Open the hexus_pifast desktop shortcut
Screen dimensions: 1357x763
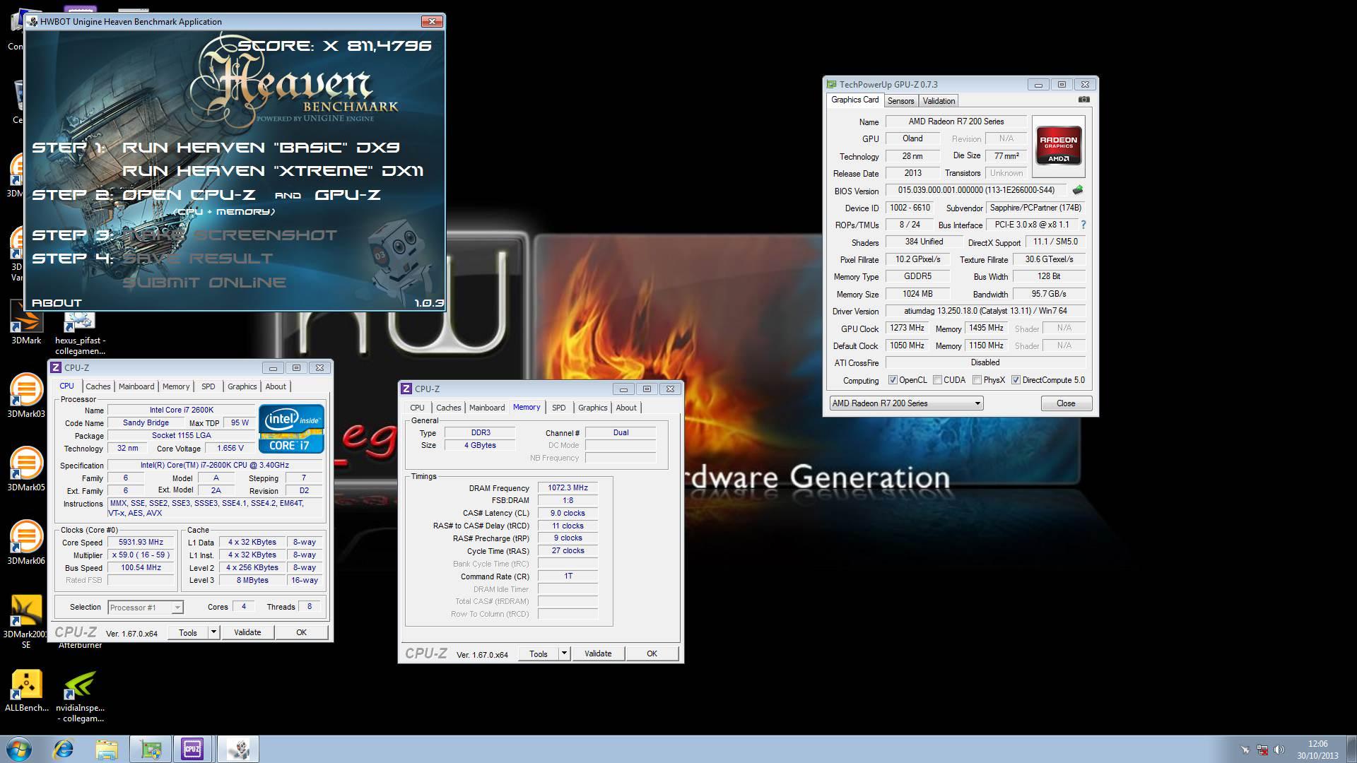click(80, 332)
